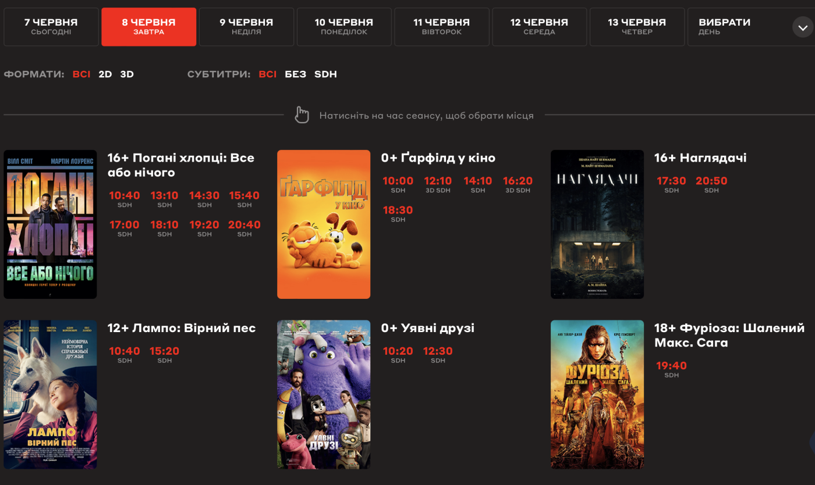Select the 7 червня Сьогодні date tab
Screen dimensions: 815x485
pyautogui.click(x=51, y=27)
